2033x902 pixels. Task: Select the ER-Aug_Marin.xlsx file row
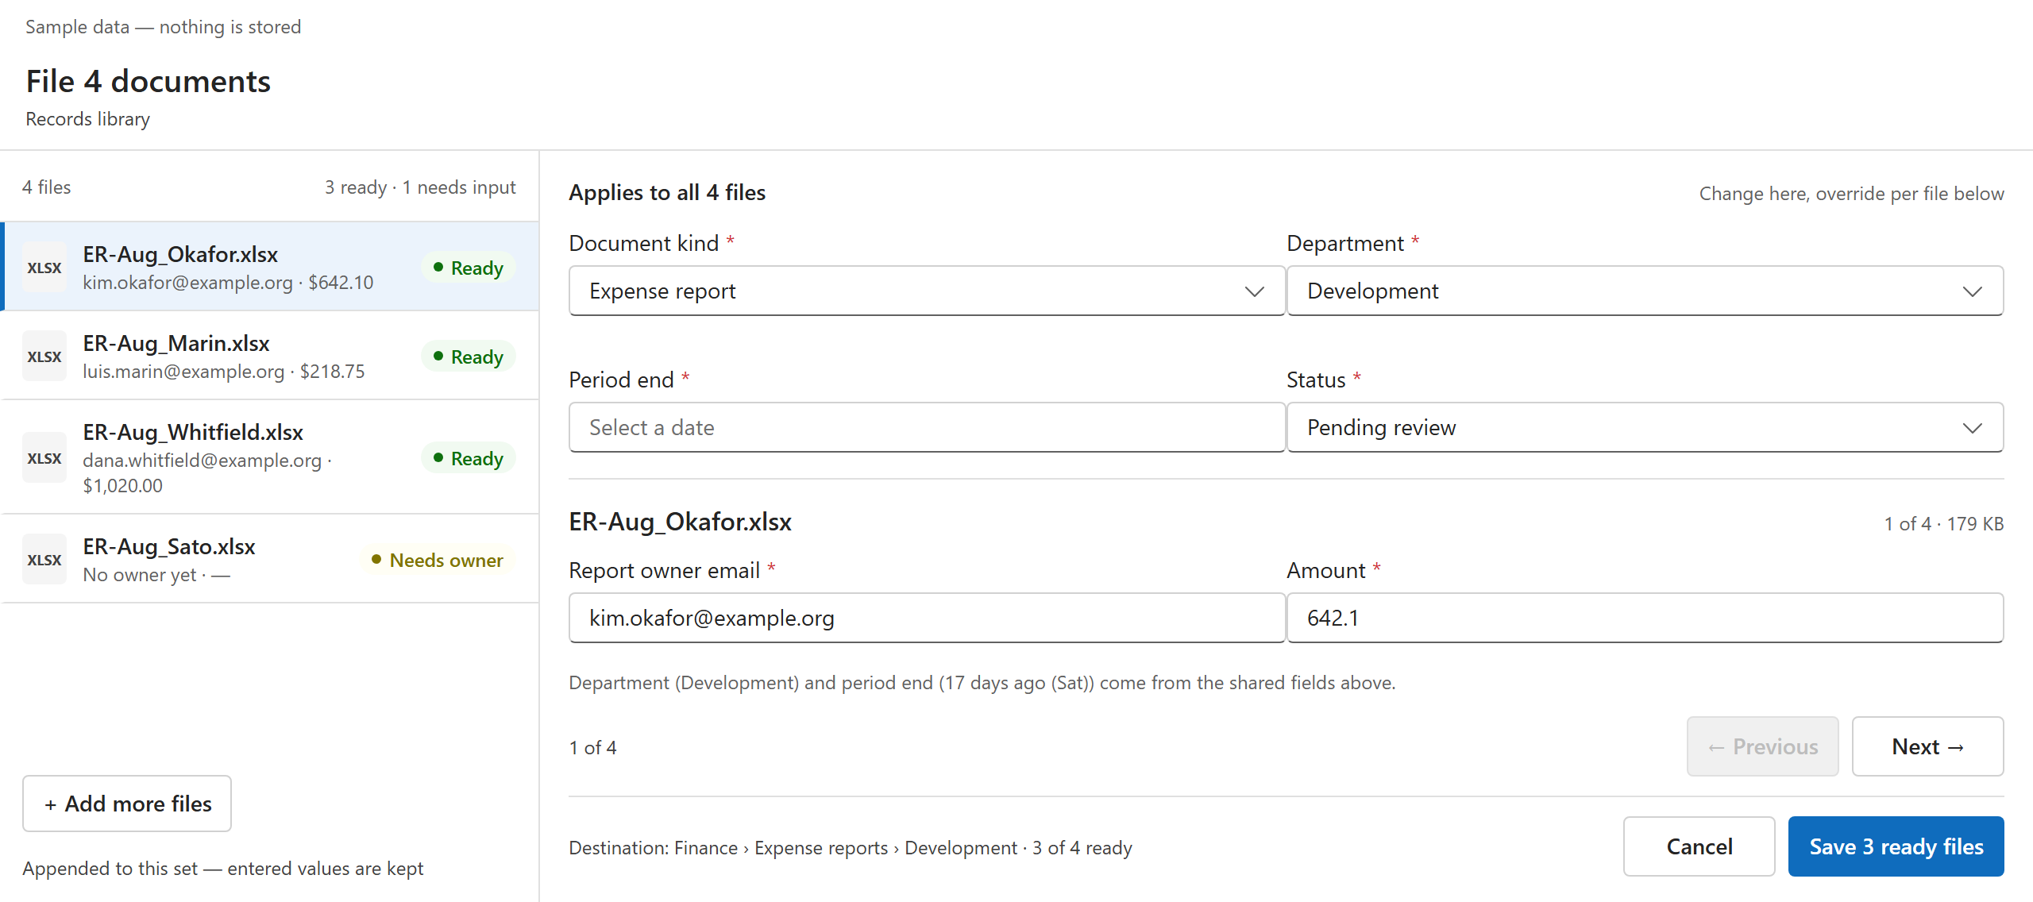click(x=270, y=356)
